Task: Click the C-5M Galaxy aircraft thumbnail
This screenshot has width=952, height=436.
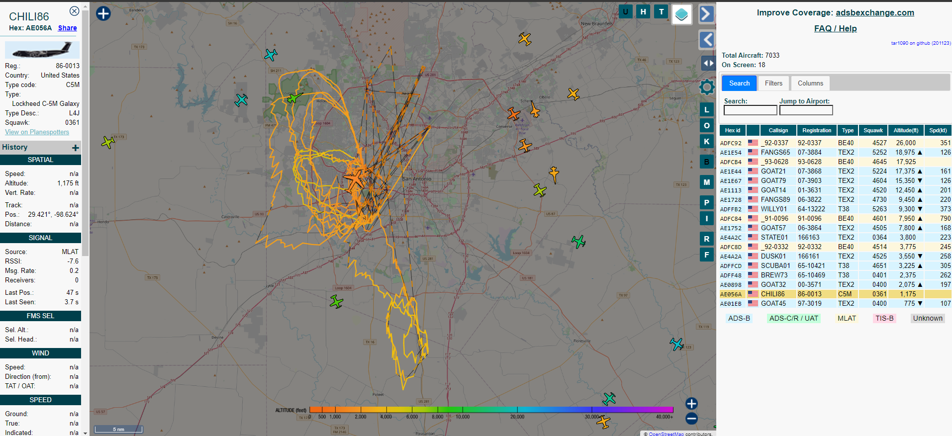Action: click(x=42, y=50)
